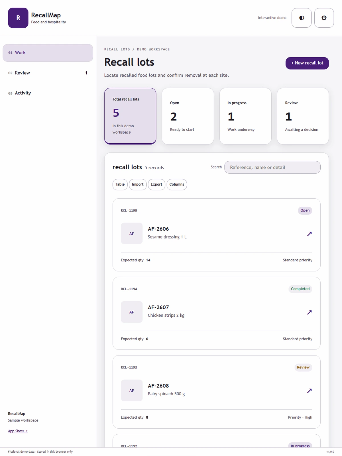Open the arrow icon for AF-2607
342x456 pixels.
[x=309, y=312]
